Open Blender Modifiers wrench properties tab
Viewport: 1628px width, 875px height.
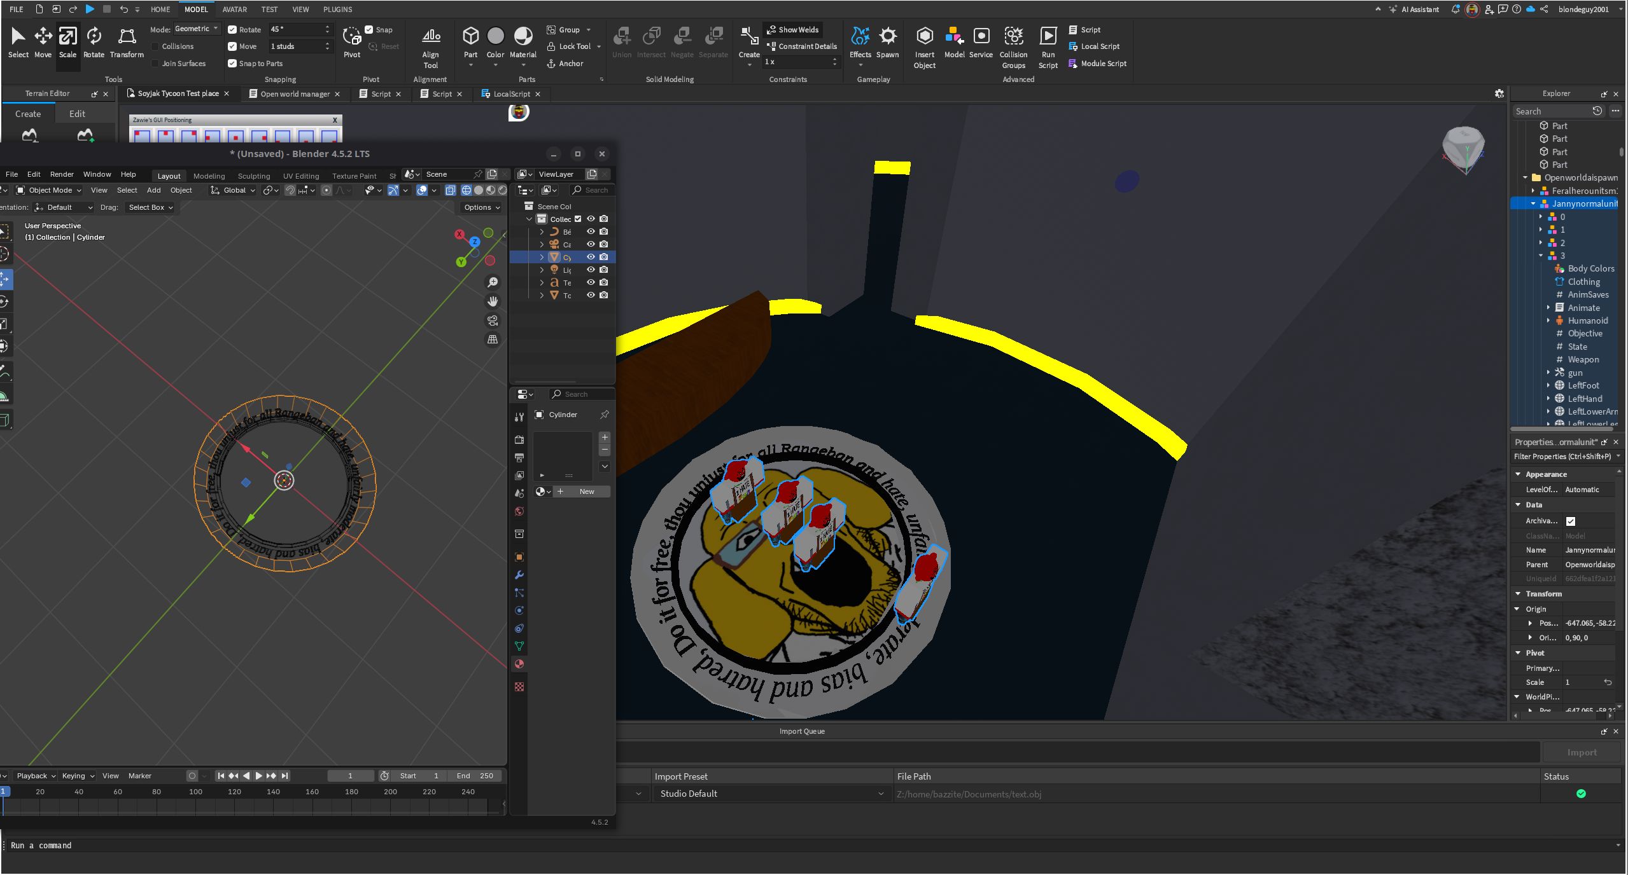coord(519,575)
